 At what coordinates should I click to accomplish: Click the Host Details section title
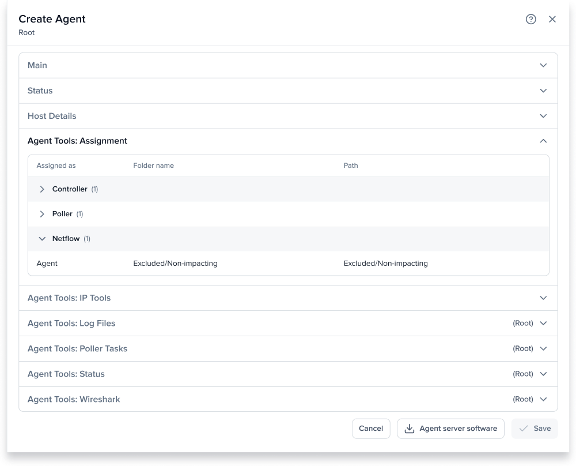point(52,116)
